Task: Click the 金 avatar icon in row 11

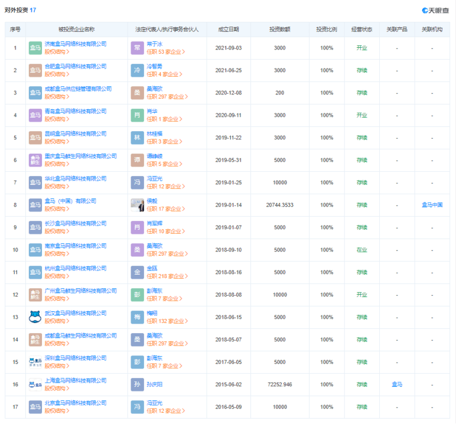Action: click(x=137, y=272)
